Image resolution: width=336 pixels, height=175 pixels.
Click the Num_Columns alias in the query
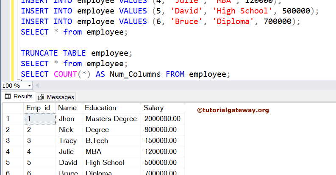[x=135, y=74]
